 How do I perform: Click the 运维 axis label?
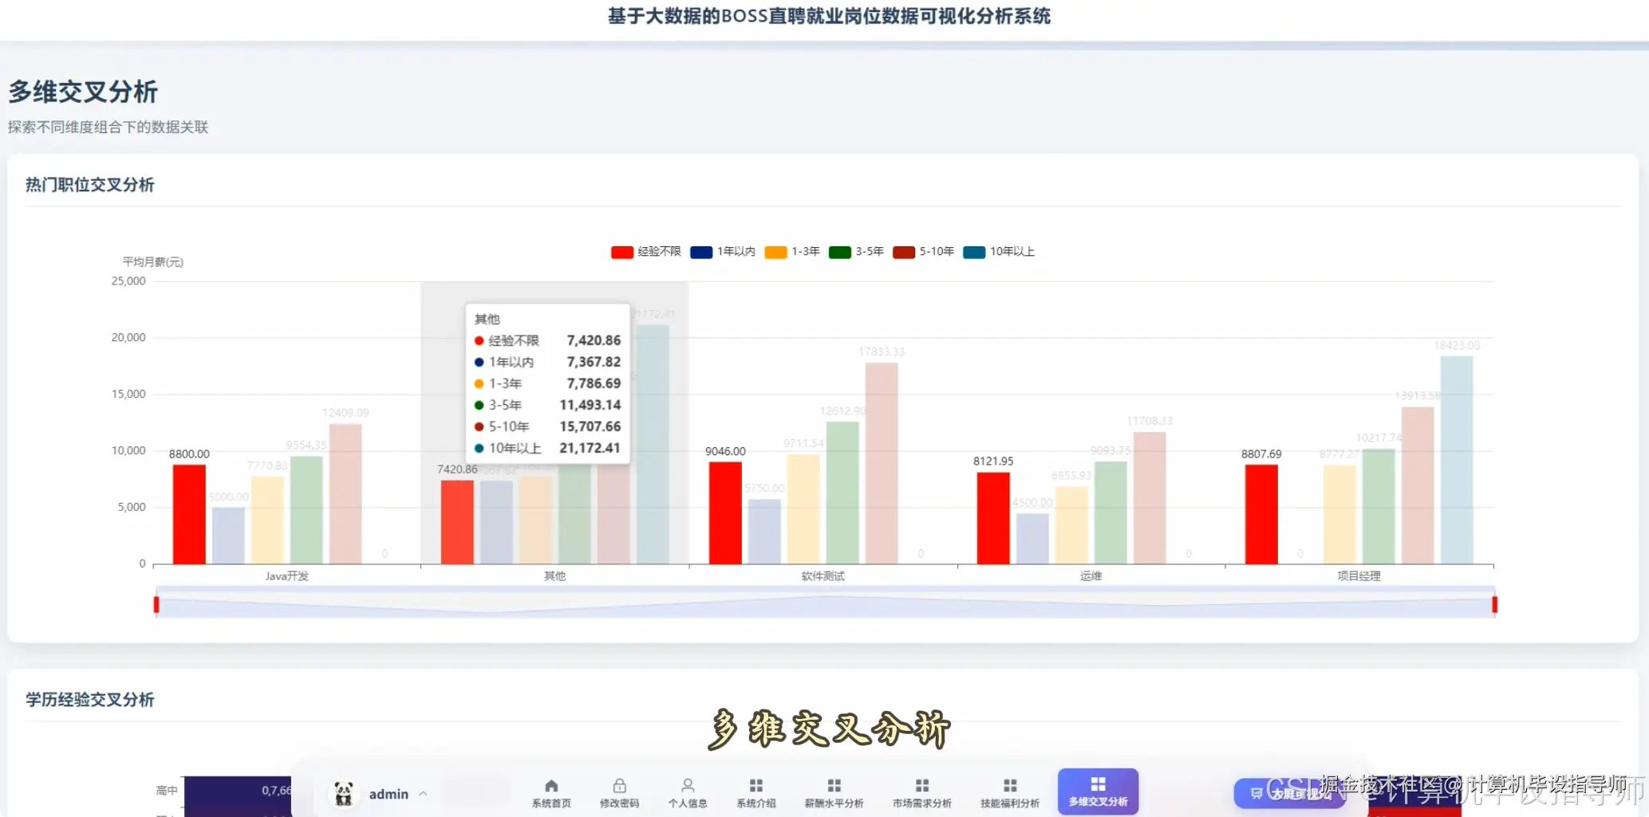pyautogui.click(x=1091, y=576)
